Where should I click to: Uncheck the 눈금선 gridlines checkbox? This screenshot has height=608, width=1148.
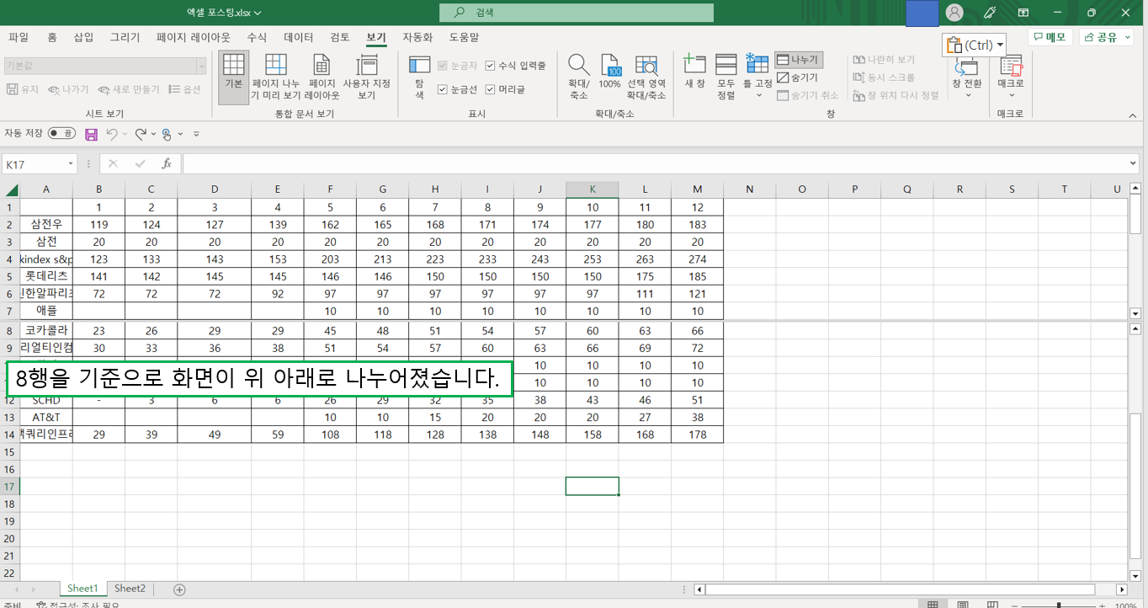coord(443,89)
